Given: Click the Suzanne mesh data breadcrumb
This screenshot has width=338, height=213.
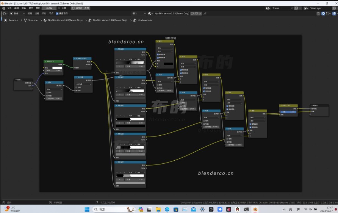Looking at the screenshot, I should (x=31, y=20).
